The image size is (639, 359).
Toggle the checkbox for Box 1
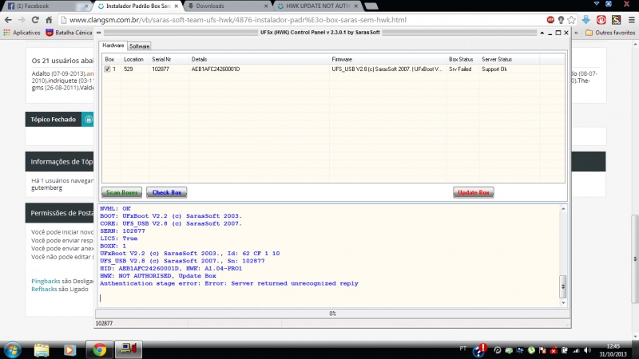pyautogui.click(x=107, y=69)
